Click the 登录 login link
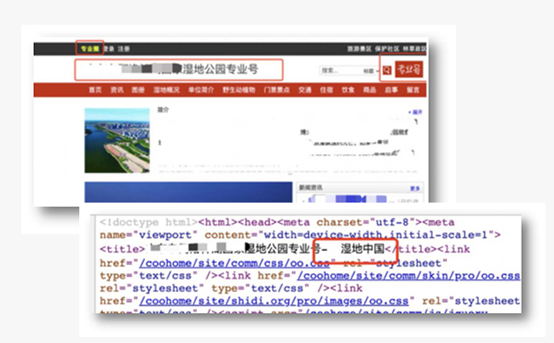The image size is (554, 343). click(x=109, y=49)
